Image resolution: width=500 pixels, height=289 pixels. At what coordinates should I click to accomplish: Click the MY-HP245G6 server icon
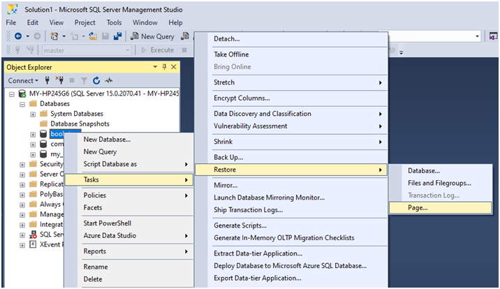point(22,94)
